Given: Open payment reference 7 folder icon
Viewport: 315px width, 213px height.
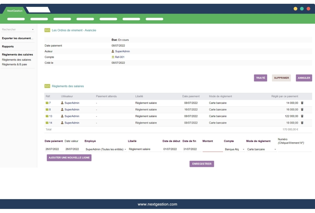Looking at the screenshot, I should click(x=47, y=103).
